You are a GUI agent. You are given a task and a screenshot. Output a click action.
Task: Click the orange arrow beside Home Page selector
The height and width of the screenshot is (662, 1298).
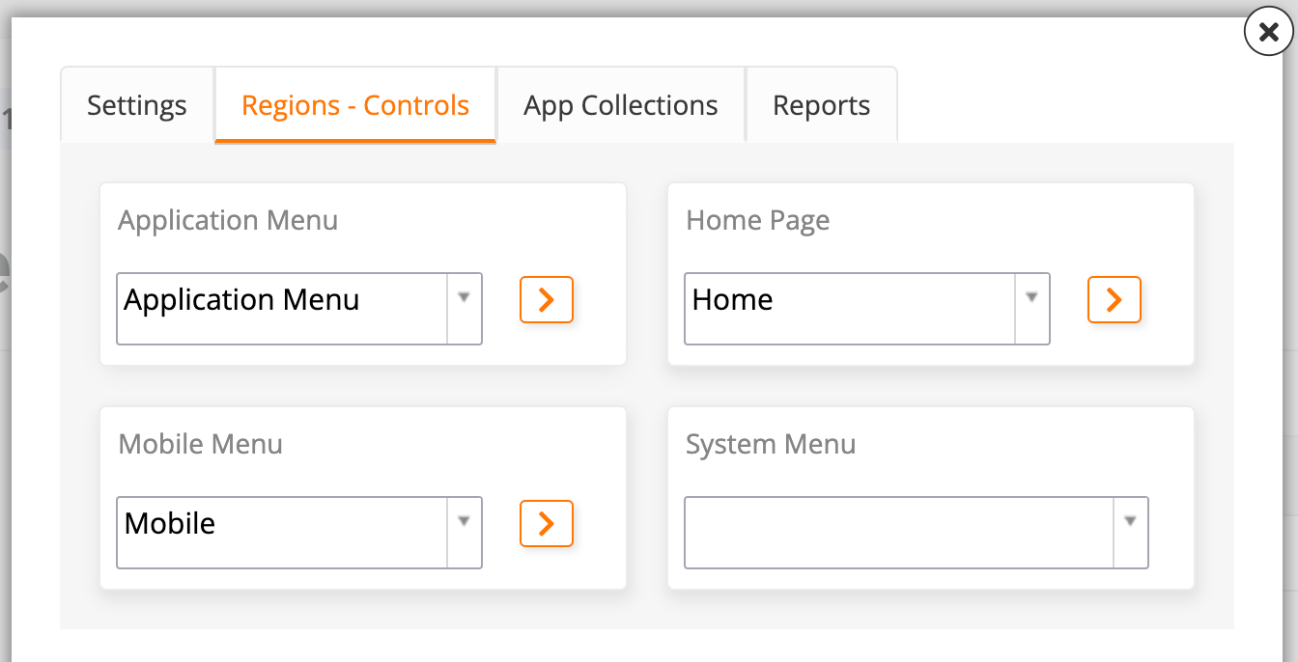(1114, 300)
